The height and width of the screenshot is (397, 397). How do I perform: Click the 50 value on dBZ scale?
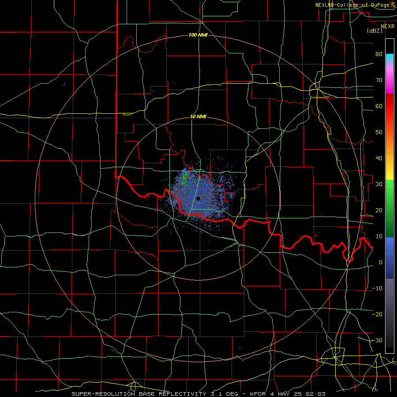coord(379,132)
